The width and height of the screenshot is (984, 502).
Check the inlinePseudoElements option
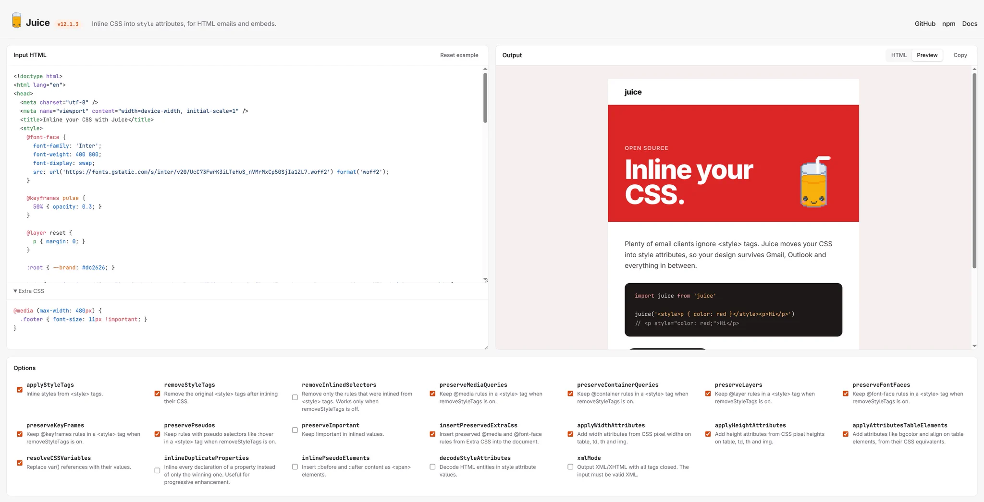295,467
